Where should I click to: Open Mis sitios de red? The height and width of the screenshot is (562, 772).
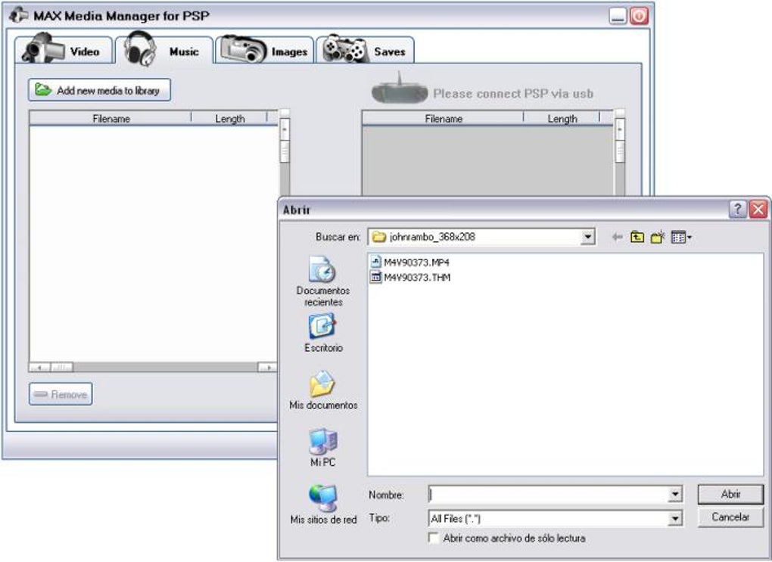point(323,505)
